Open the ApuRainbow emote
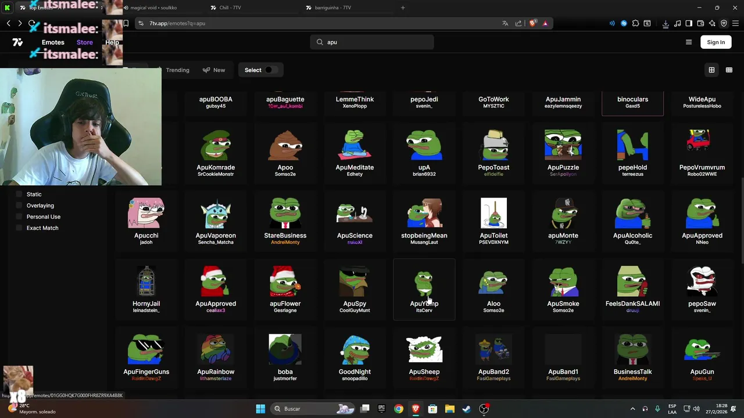 (216, 357)
